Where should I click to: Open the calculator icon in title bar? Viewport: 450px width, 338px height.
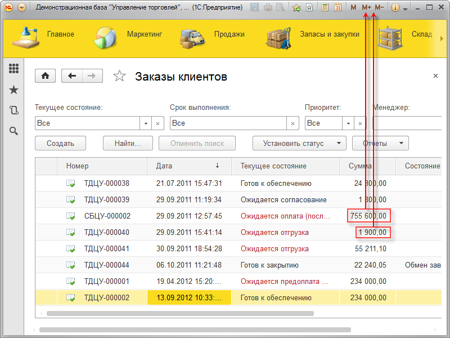325,7
